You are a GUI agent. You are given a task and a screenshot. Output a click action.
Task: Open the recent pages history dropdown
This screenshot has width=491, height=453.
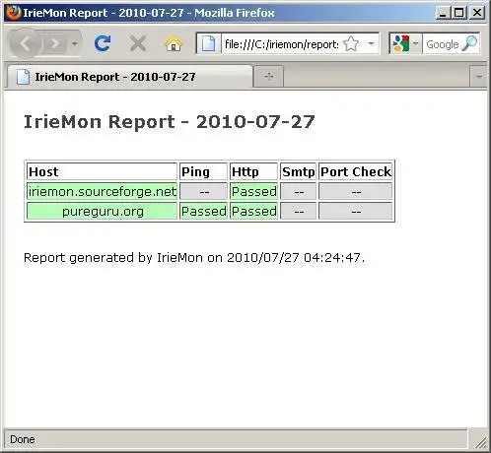click(75, 43)
